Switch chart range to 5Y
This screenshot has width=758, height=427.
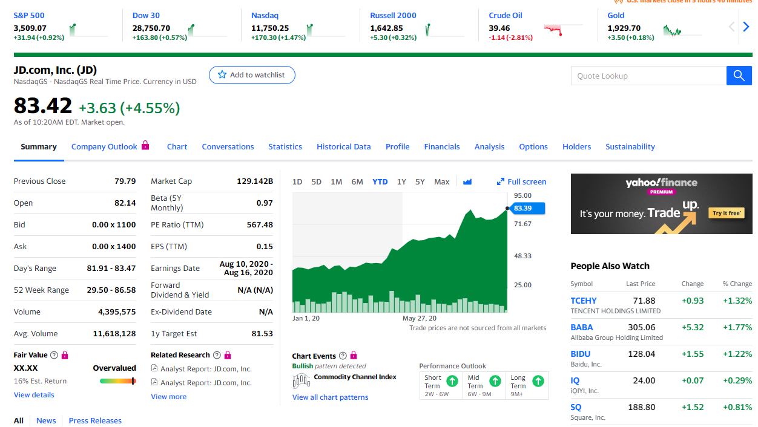pyautogui.click(x=420, y=182)
